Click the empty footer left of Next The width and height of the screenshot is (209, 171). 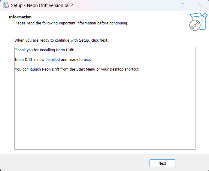[75, 163]
